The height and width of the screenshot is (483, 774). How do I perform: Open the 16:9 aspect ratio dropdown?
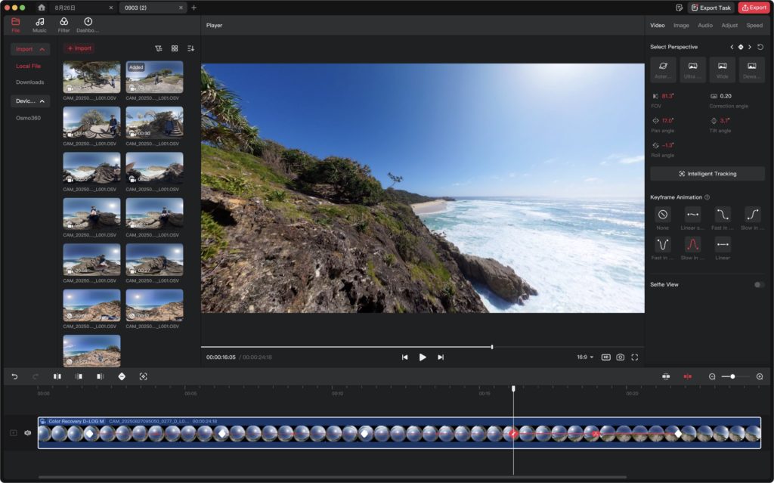(585, 357)
